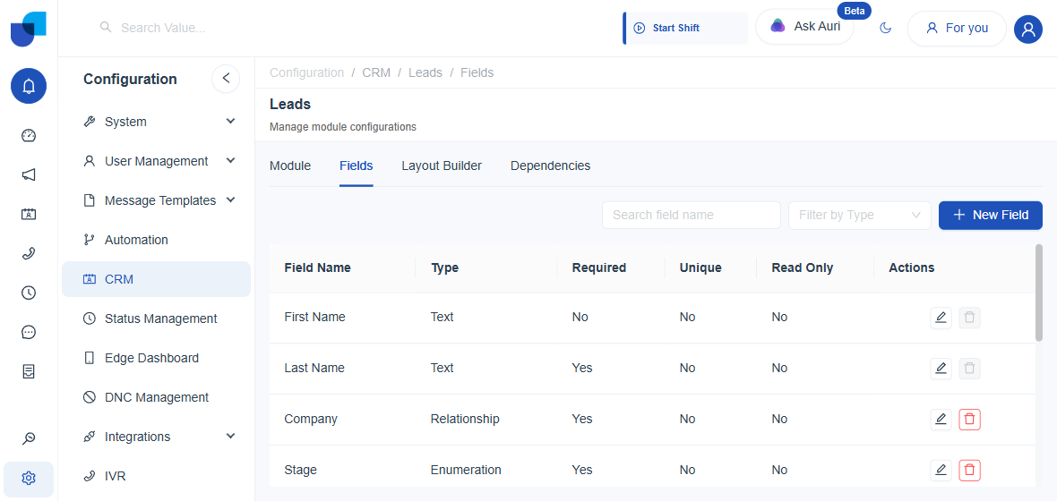Screen dimensions: 1057x501
Task: Open chat bubble icon in left rail
Action: point(29,332)
